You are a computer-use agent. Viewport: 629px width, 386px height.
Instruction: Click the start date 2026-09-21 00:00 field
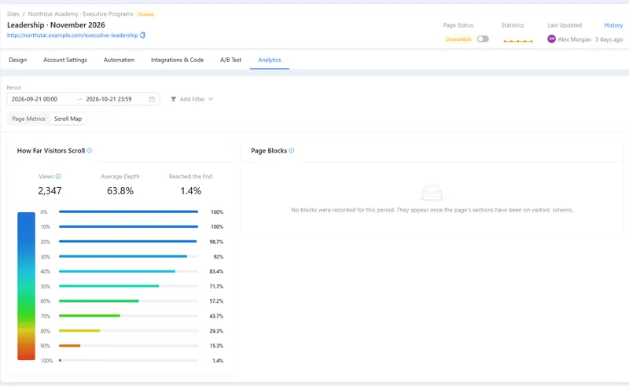coord(35,99)
